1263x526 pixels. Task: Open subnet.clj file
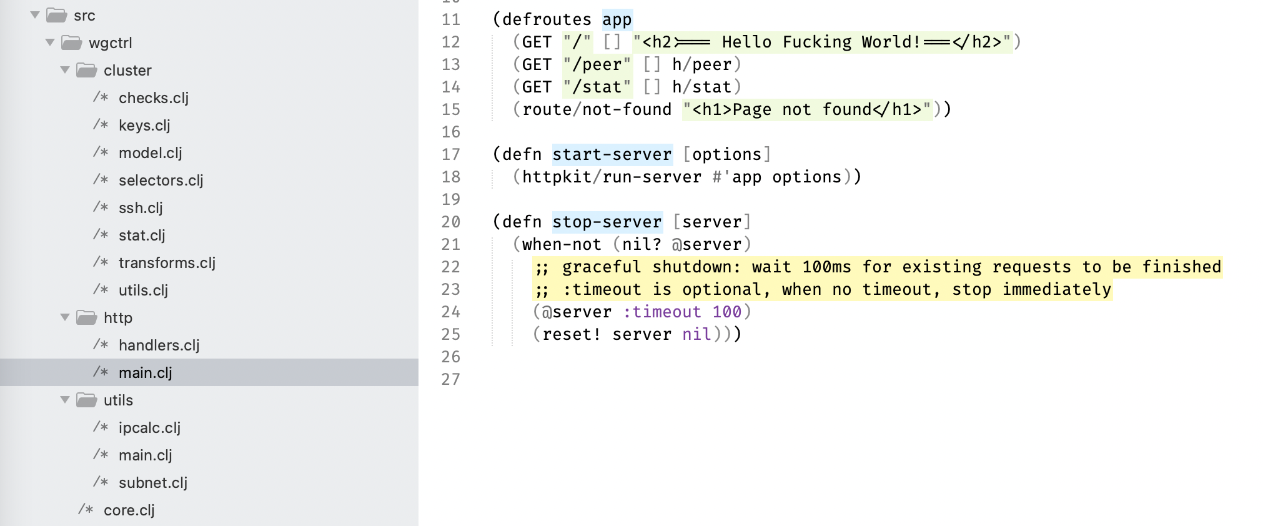[153, 483]
